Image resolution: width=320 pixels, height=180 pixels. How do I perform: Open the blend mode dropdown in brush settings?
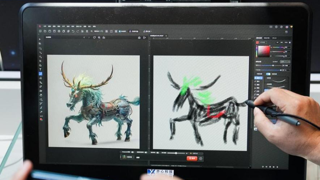[285, 62]
